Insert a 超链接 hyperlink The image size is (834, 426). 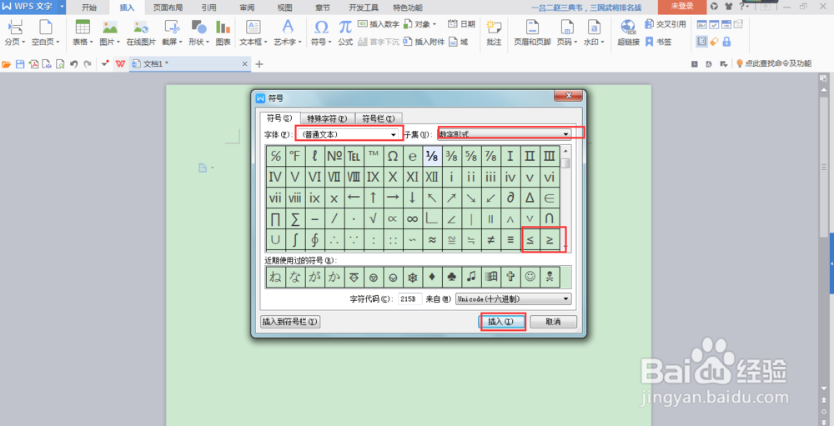coord(628,33)
